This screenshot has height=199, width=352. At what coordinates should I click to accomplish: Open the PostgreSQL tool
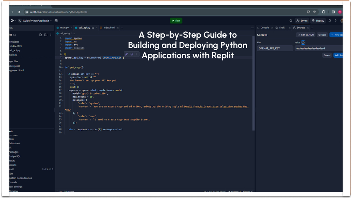pyautogui.click(x=15, y=156)
